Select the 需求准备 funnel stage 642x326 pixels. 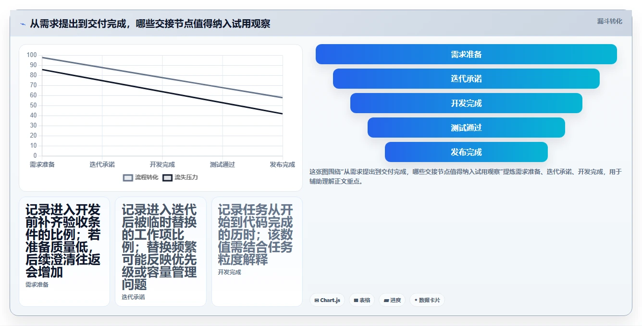[466, 54]
